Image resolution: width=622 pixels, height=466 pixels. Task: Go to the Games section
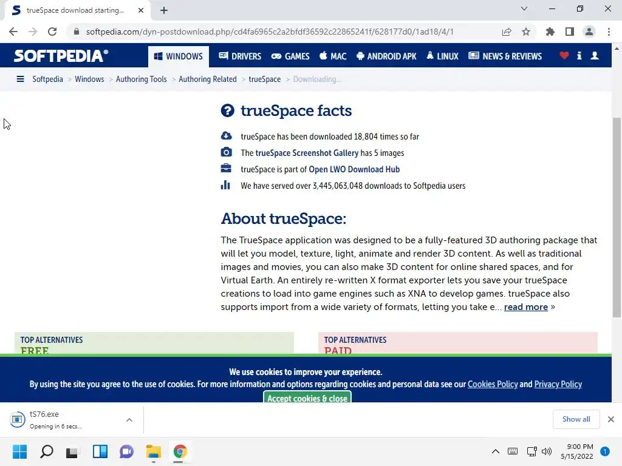(290, 56)
